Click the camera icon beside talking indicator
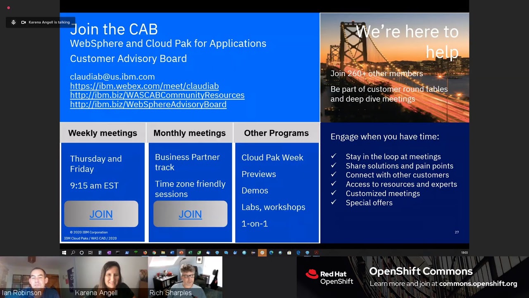 [24, 22]
